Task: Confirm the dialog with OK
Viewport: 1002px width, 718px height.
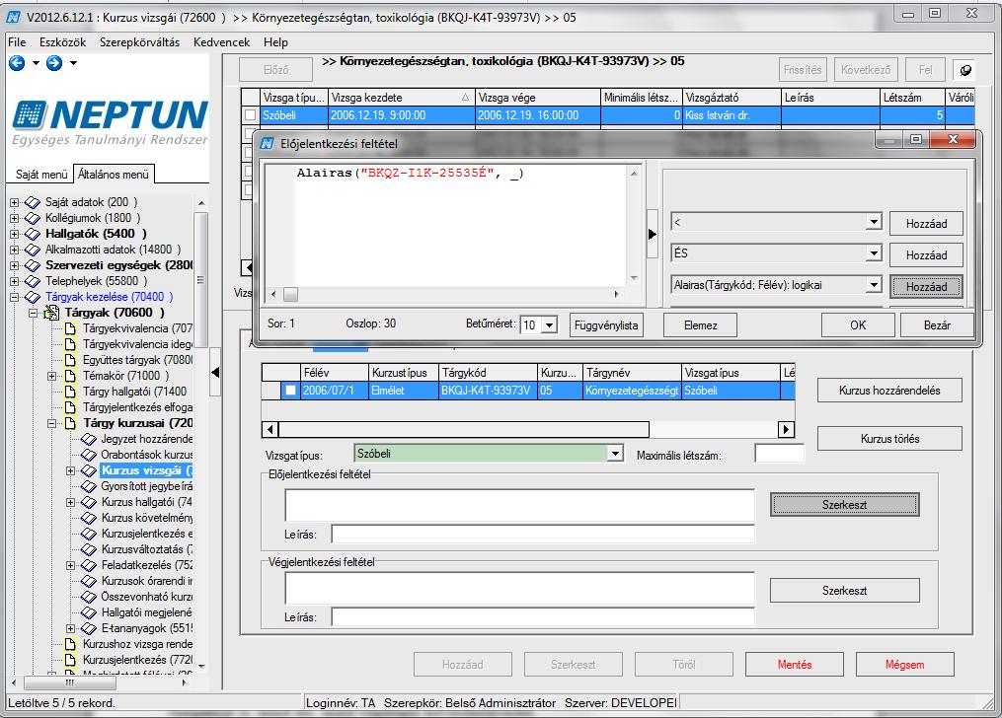Action: (858, 325)
